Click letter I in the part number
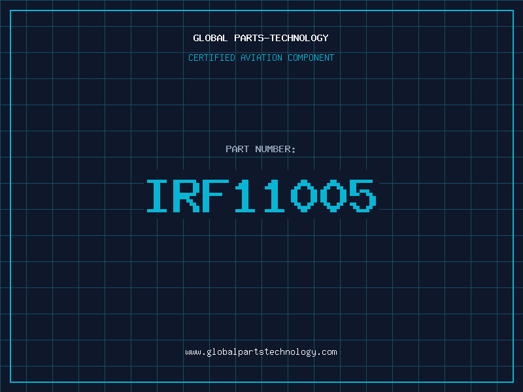Screen dimensions: 523x392 (x=158, y=196)
